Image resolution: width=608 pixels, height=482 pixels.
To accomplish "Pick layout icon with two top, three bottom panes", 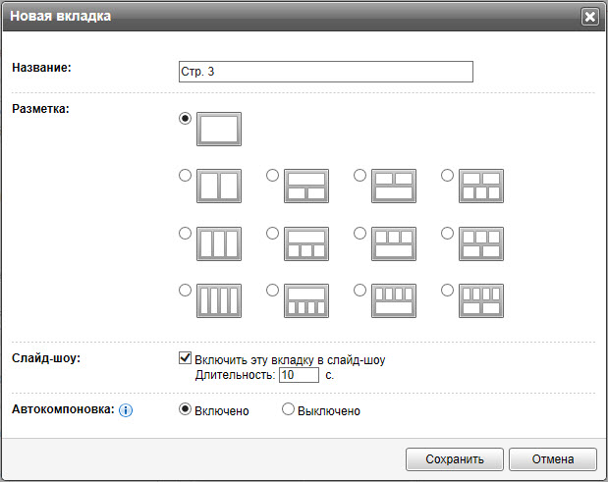I will (480, 186).
